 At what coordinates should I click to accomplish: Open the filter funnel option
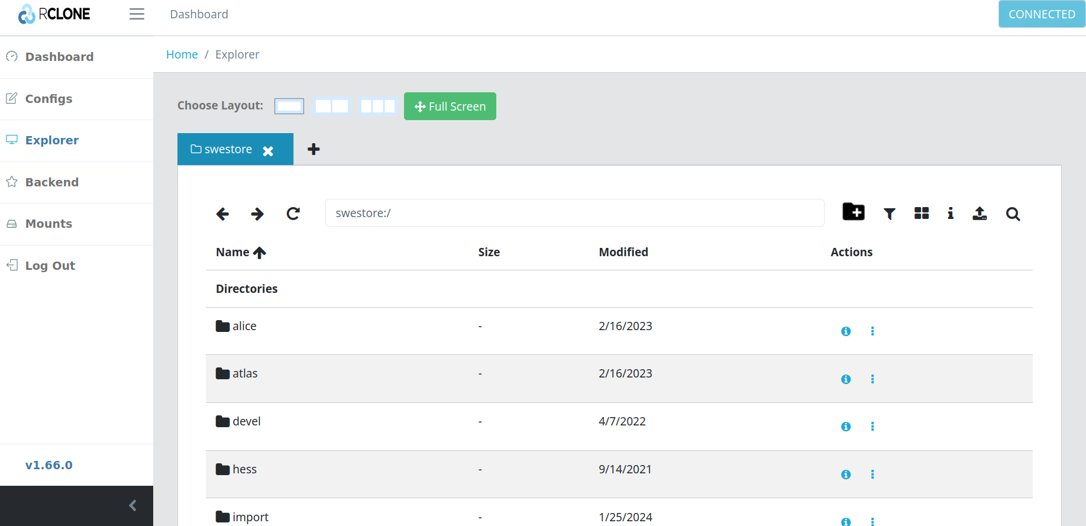890,214
